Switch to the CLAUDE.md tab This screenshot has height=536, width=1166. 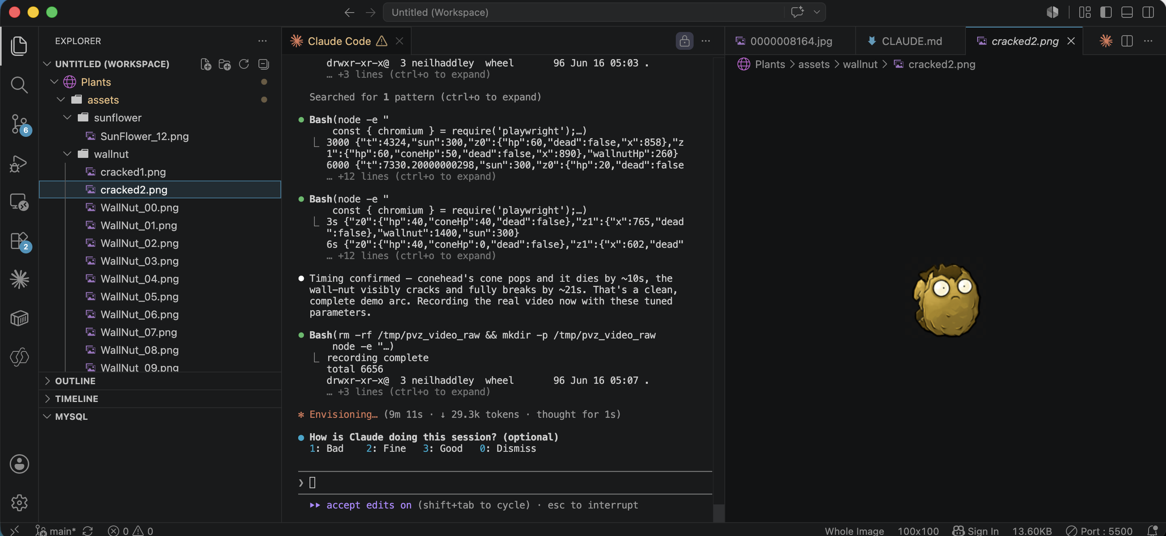coord(911,41)
